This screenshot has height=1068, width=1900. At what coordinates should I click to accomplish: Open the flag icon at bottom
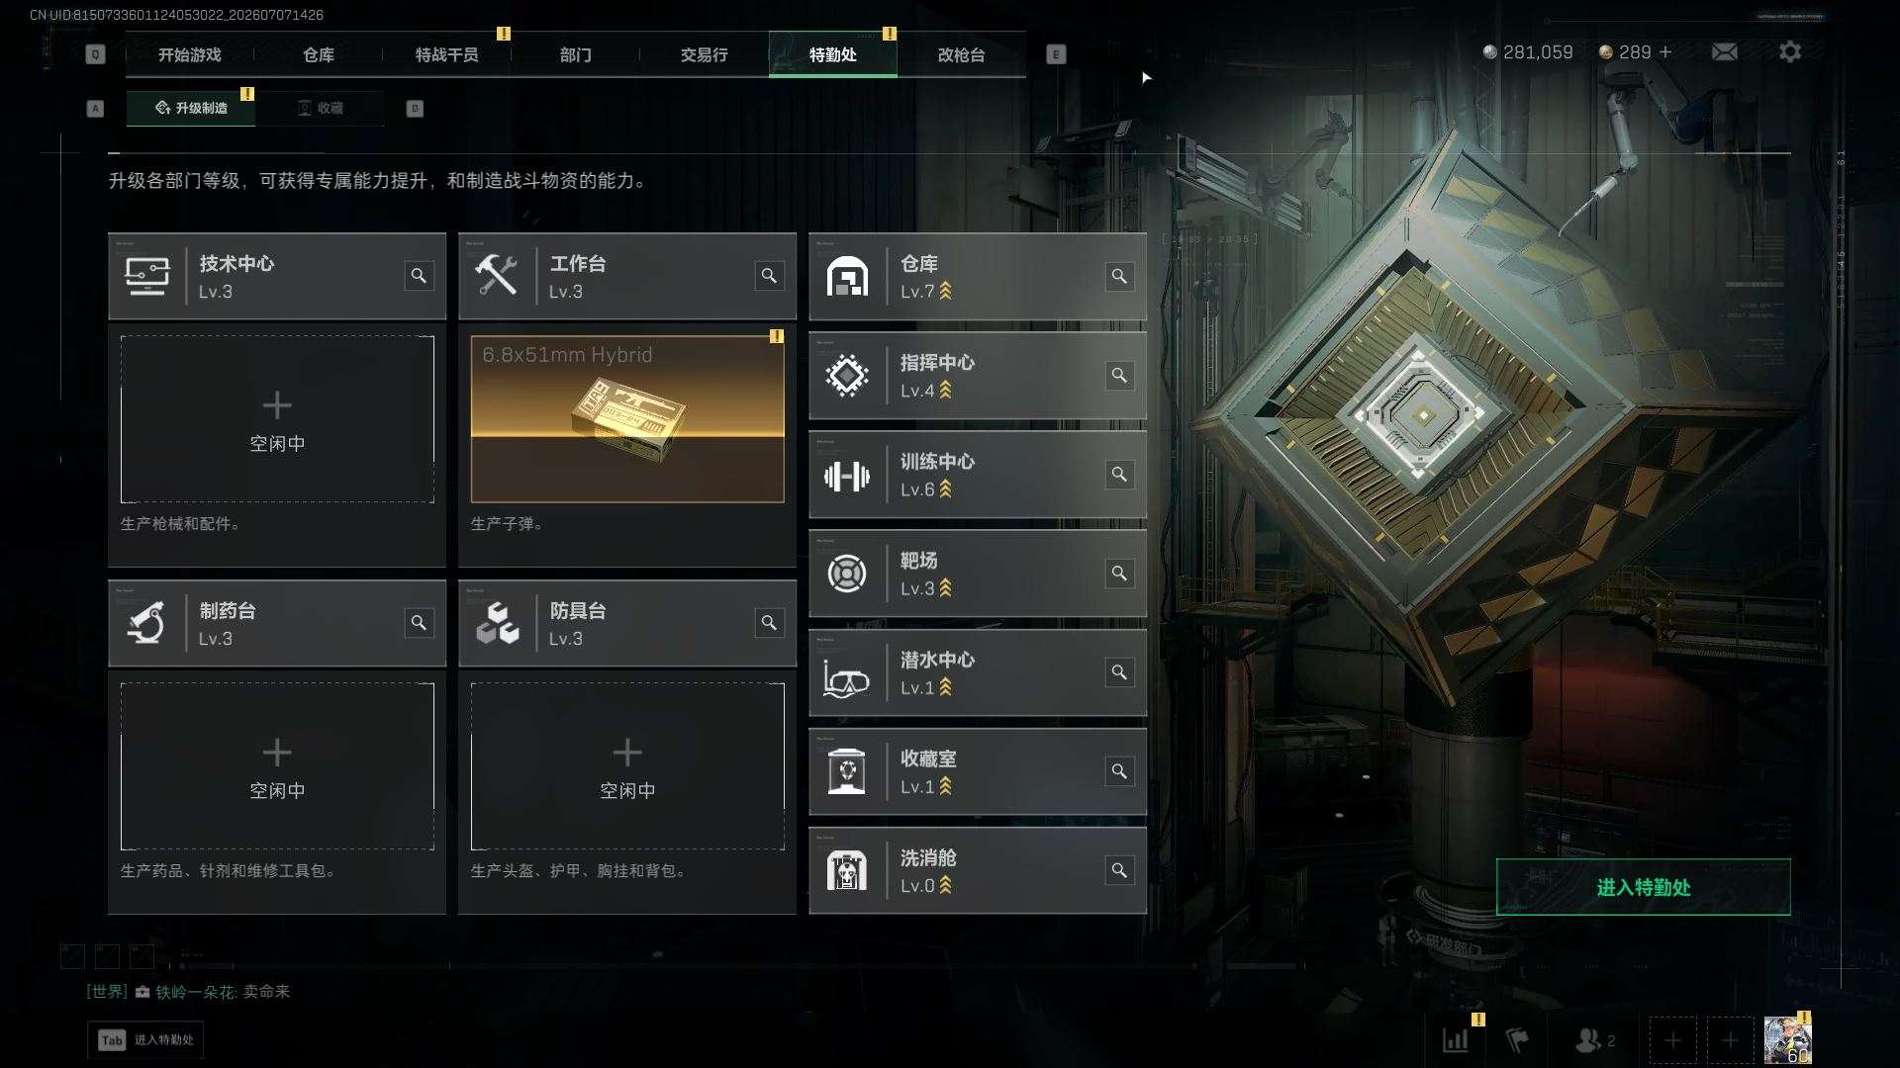[1517, 1040]
